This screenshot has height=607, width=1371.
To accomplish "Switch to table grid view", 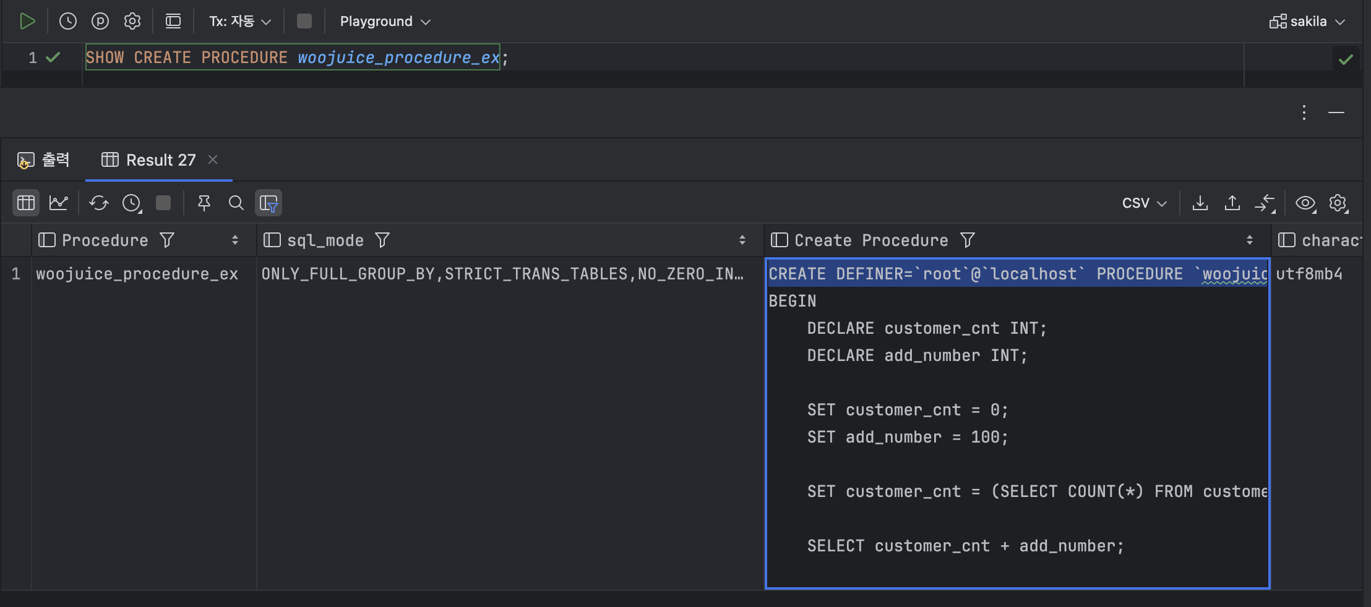I will (x=26, y=203).
